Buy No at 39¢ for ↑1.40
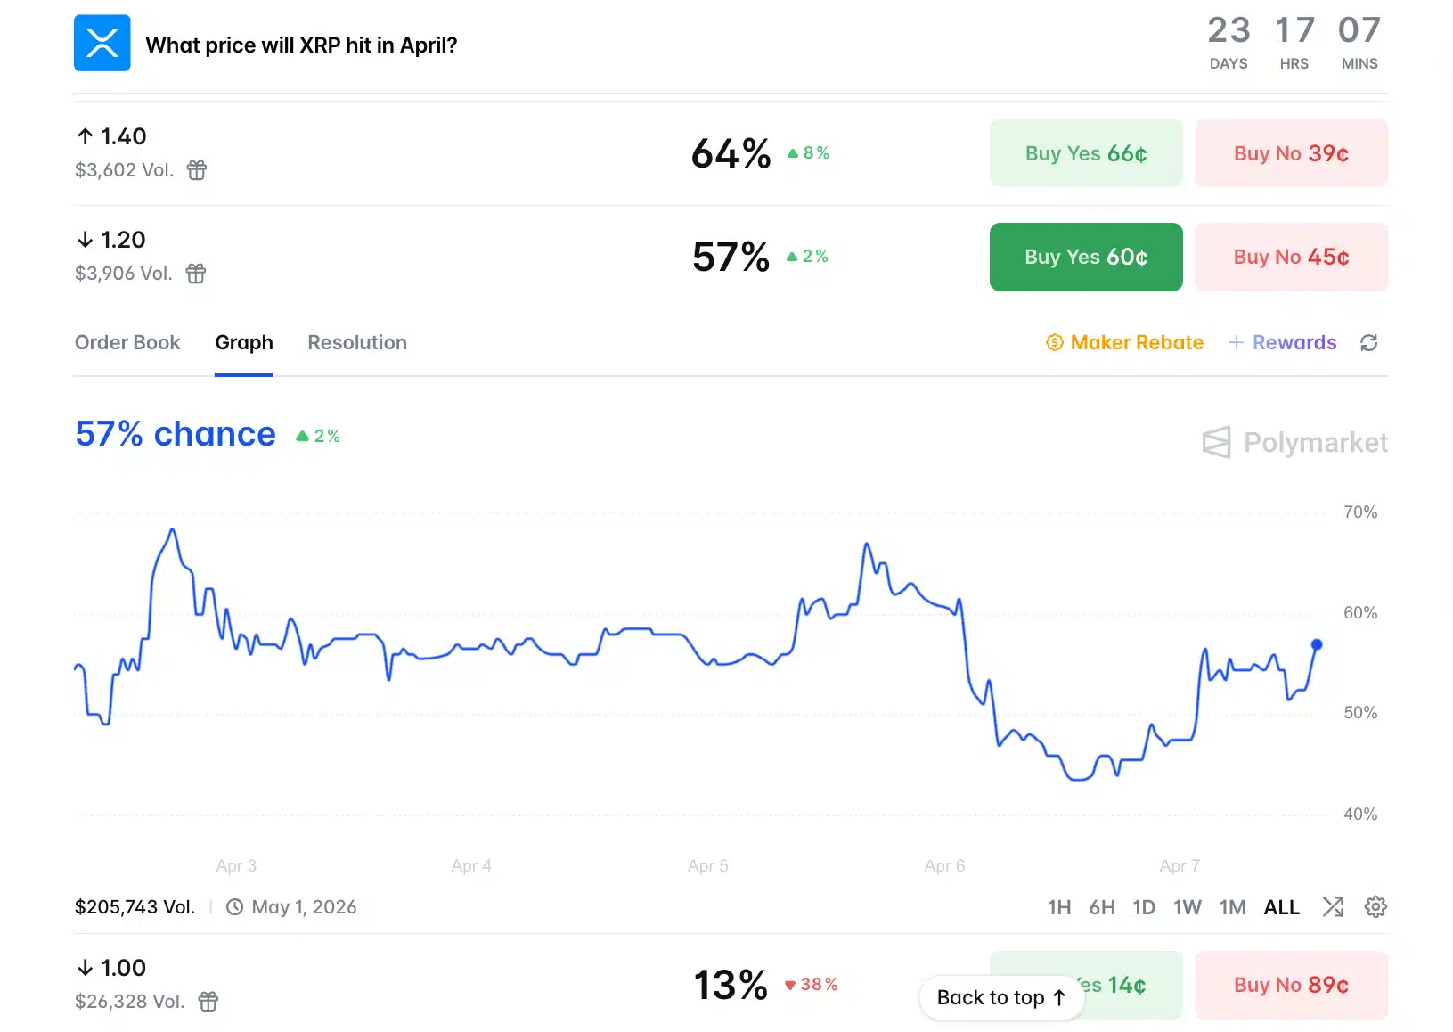Screen dimensions: 1453x1032 1291,153
